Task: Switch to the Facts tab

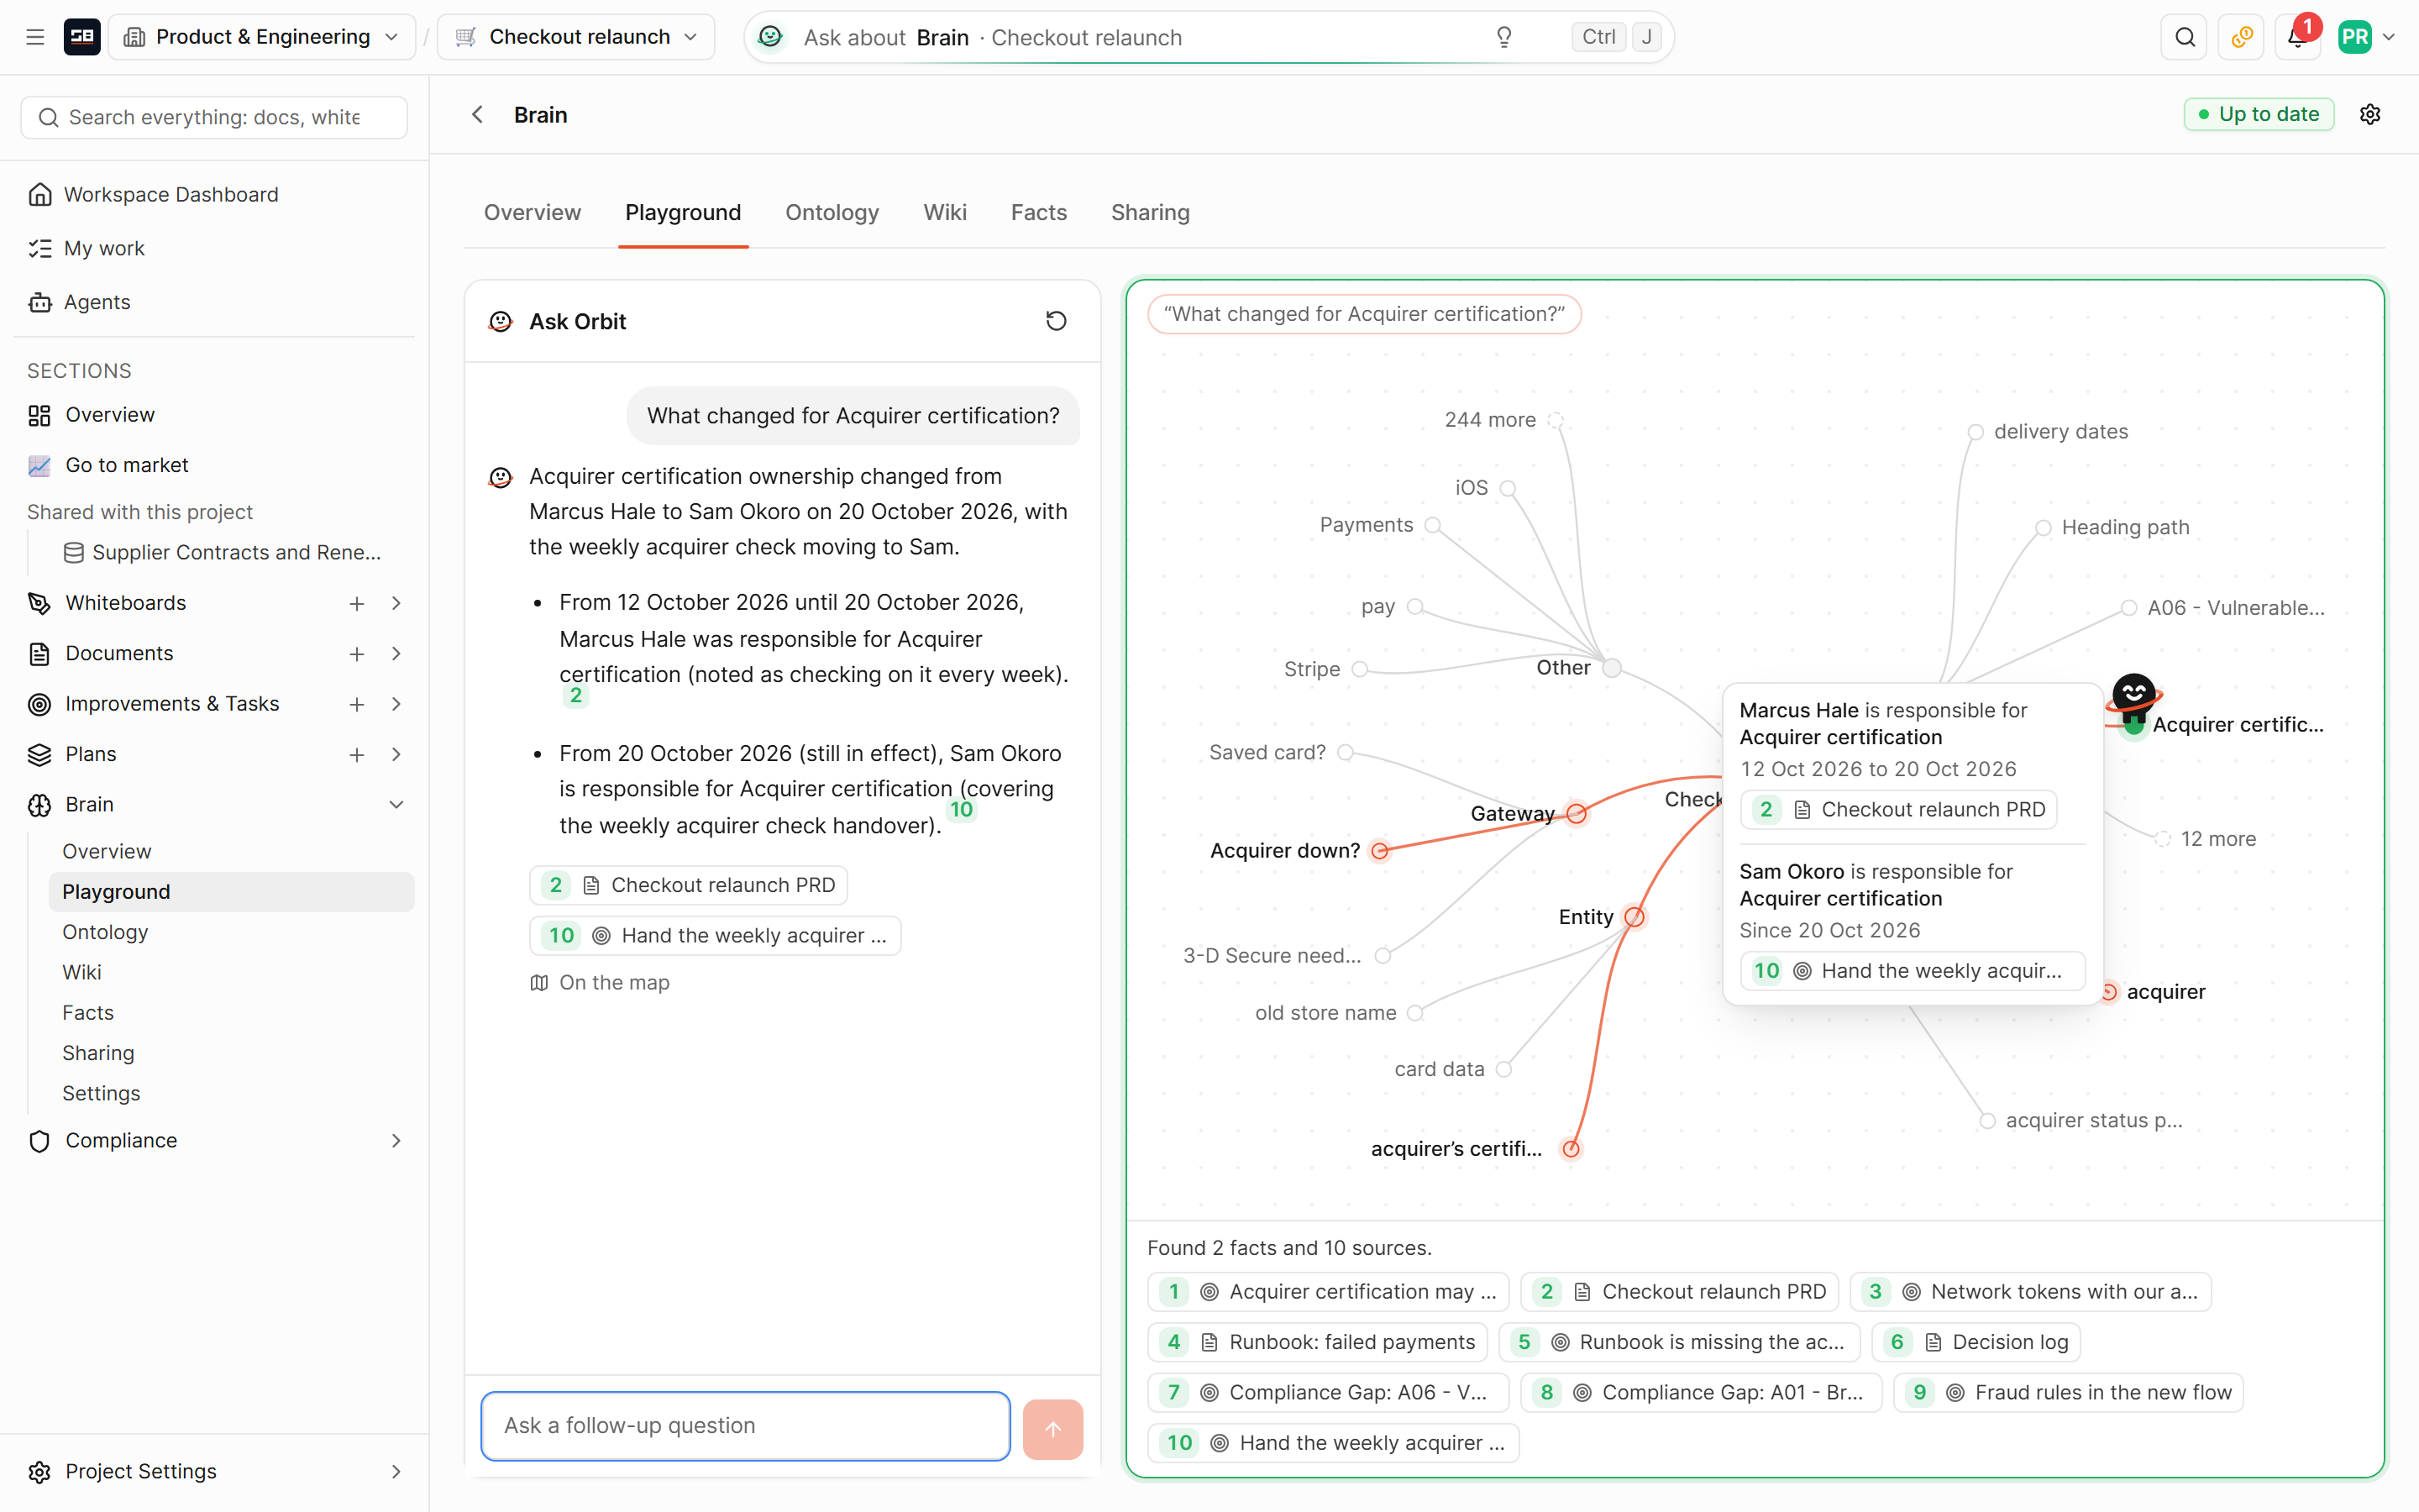Action: tap(1038, 212)
